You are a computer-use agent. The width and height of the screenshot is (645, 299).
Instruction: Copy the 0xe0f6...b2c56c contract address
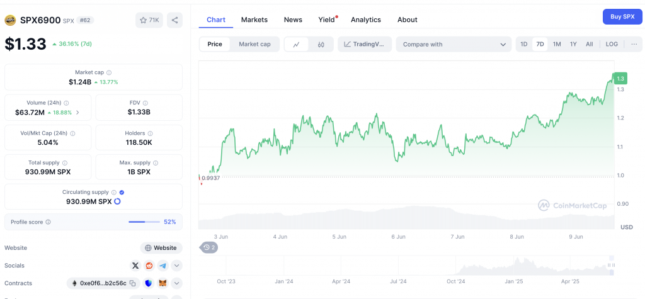133,283
